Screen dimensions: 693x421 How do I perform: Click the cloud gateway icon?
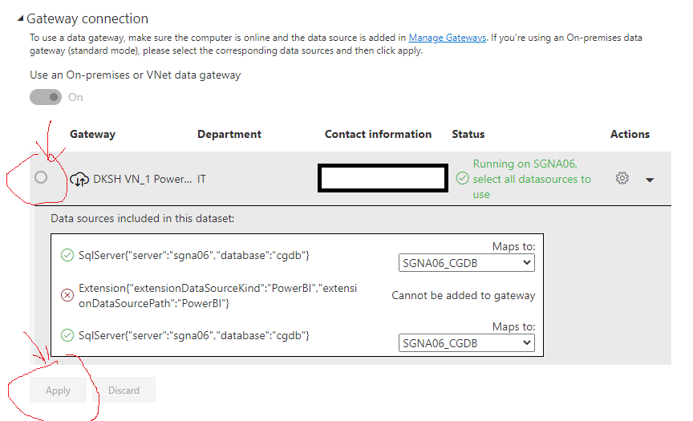point(79,179)
